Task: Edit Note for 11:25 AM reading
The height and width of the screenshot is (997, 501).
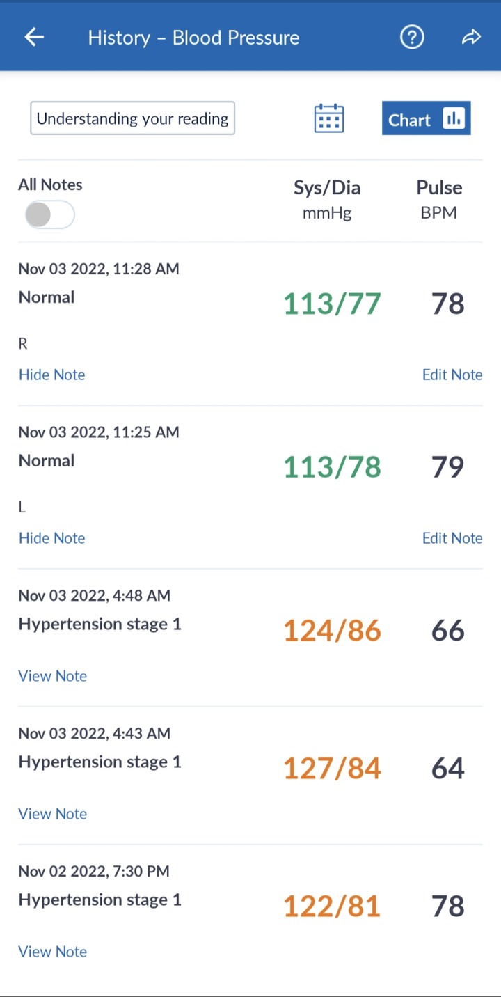Action: coord(452,538)
